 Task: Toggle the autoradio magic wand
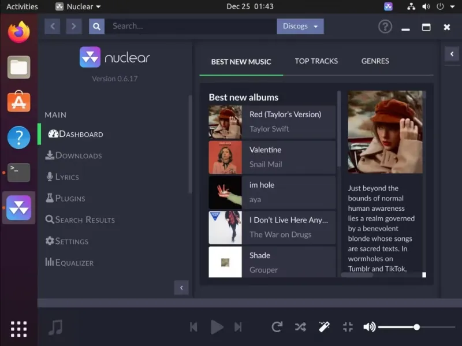pos(324,327)
